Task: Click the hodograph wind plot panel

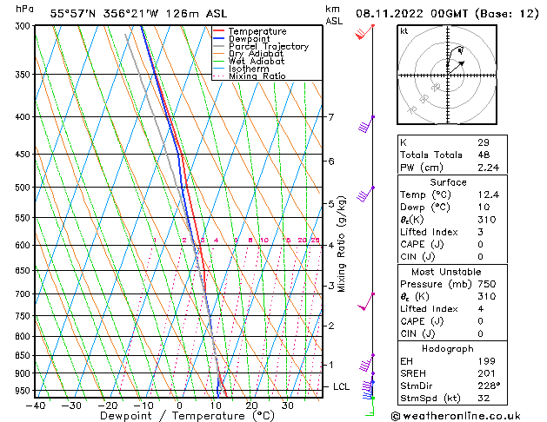Action: click(x=447, y=75)
